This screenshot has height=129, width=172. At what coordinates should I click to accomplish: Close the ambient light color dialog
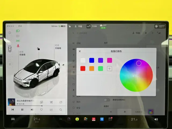pos(80,51)
